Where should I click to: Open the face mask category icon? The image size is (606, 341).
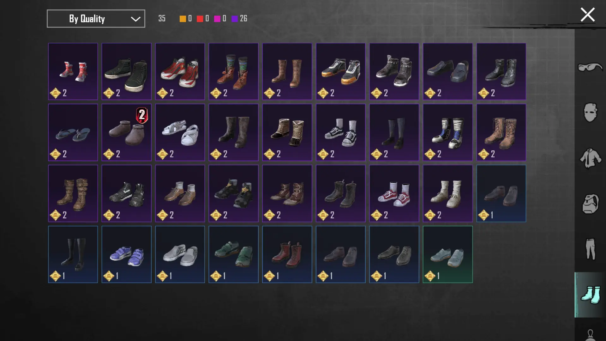pyautogui.click(x=590, y=112)
